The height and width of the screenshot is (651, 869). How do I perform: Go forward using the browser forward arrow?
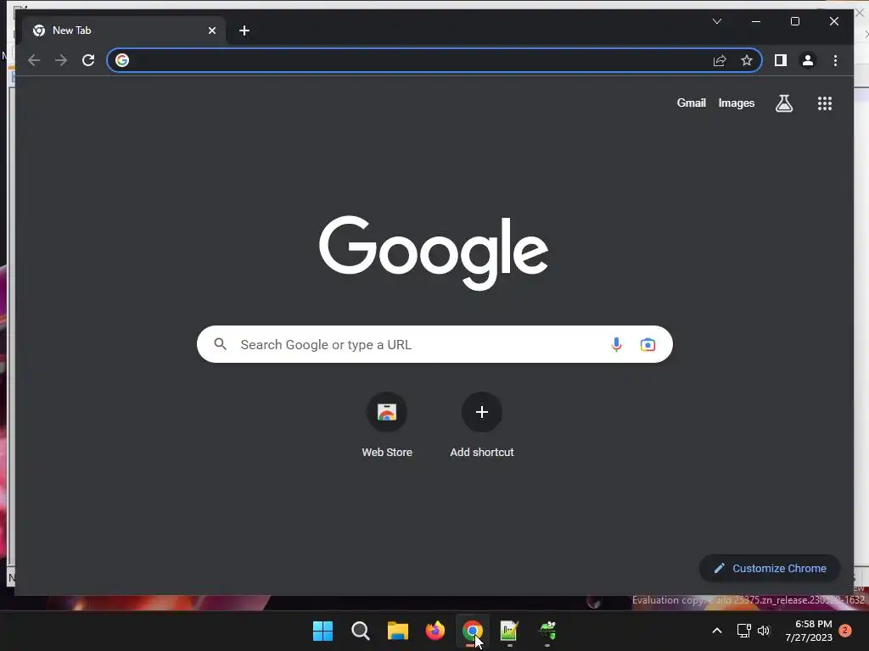tap(61, 60)
